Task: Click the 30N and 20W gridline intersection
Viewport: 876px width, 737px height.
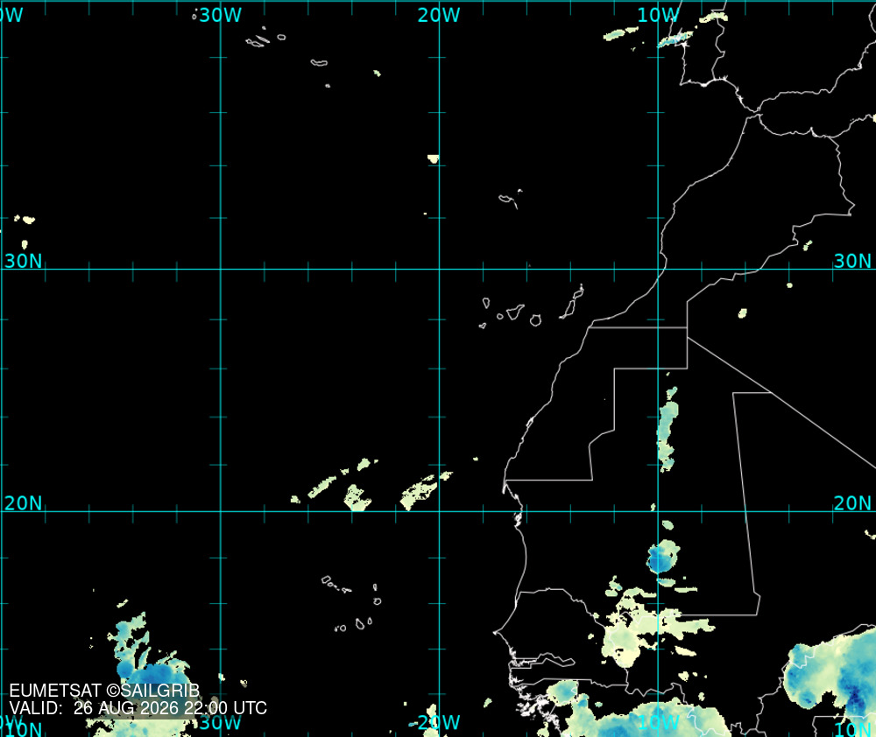Action: 439,269
